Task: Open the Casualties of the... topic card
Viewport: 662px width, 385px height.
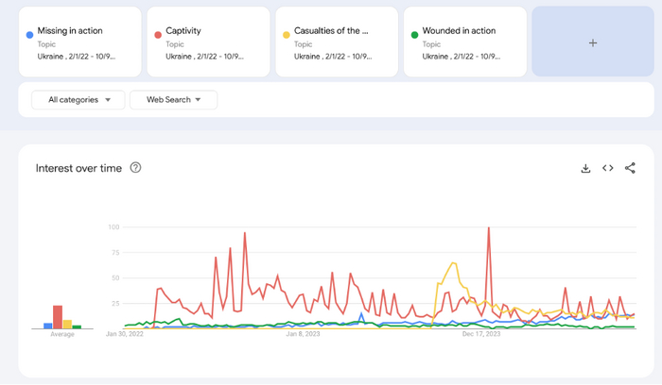Action: 335,42
